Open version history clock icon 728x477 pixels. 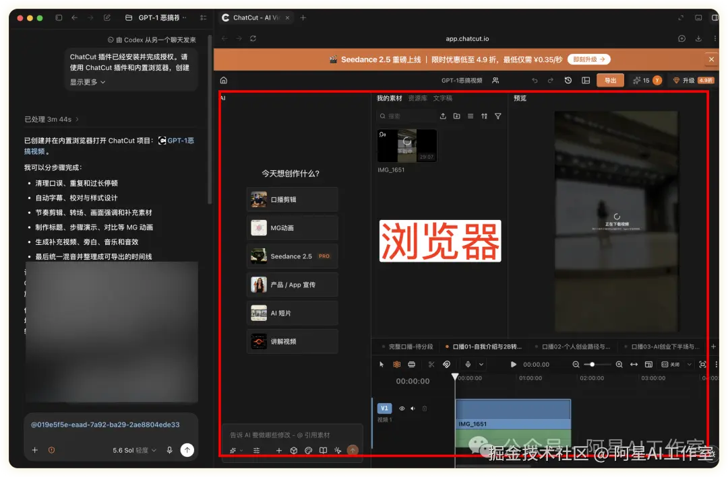click(x=568, y=80)
